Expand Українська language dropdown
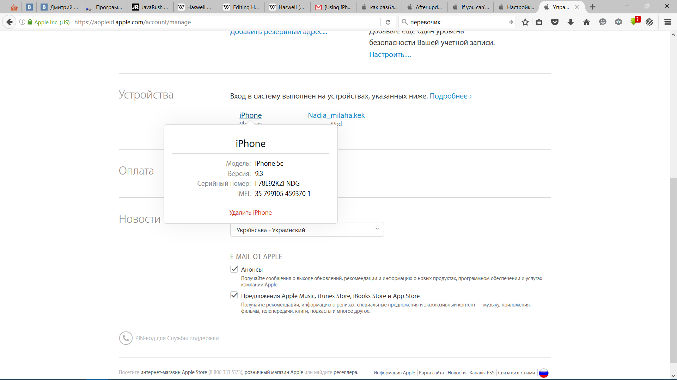This screenshot has width=677, height=380. tap(307, 230)
